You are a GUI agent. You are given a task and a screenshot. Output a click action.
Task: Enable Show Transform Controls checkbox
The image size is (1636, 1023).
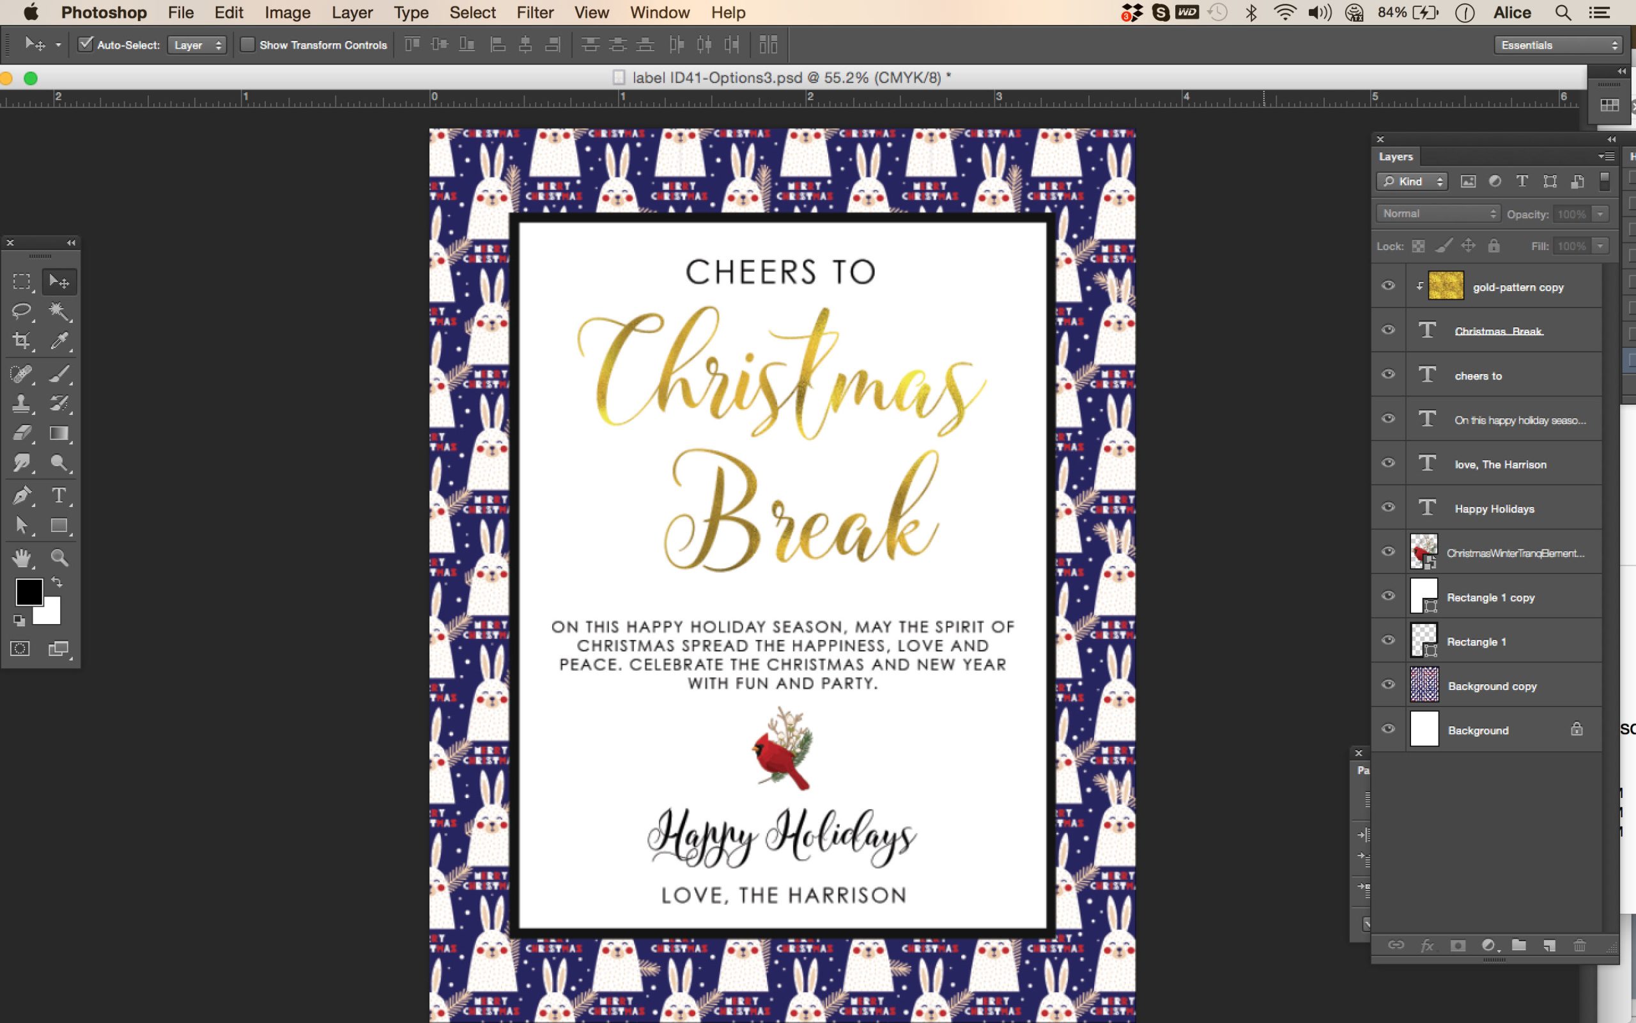(x=247, y=45)
